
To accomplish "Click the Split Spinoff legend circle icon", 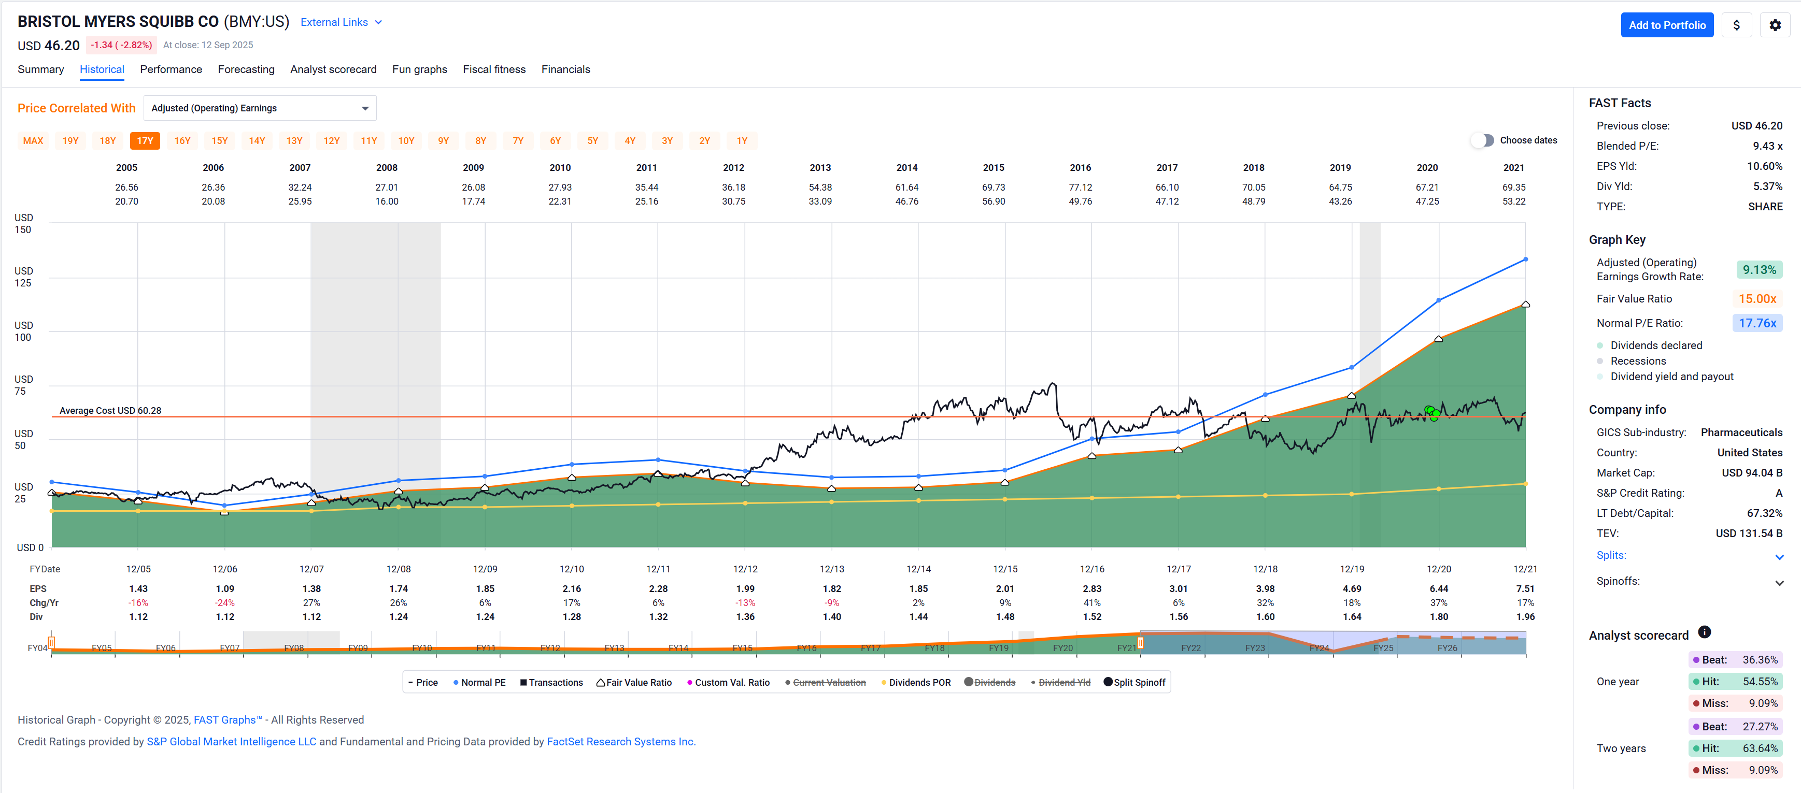I will (1108, 682).
